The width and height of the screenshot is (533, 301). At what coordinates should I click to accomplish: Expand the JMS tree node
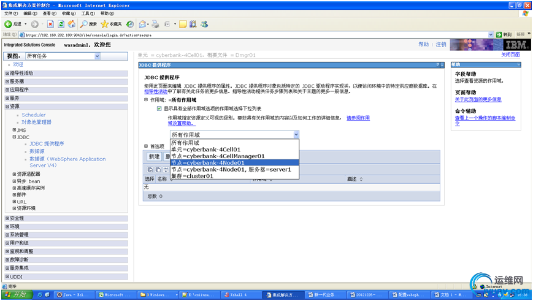click(14, 130)
